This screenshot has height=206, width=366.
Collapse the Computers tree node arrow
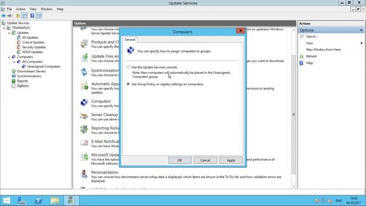tap(9, 57)
